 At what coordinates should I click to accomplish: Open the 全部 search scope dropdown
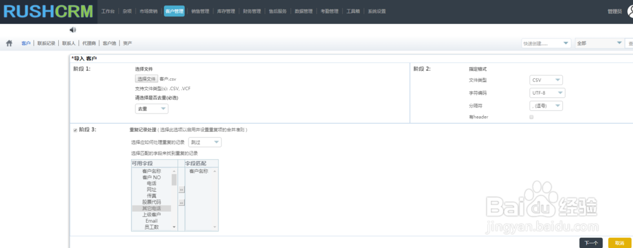click(x=599, y=44)
